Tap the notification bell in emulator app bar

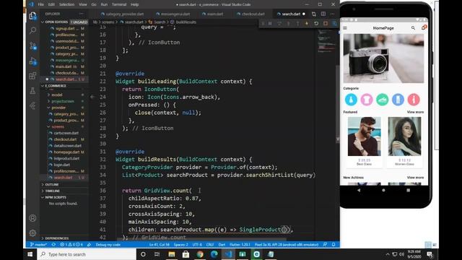click(x=424, y=27)
